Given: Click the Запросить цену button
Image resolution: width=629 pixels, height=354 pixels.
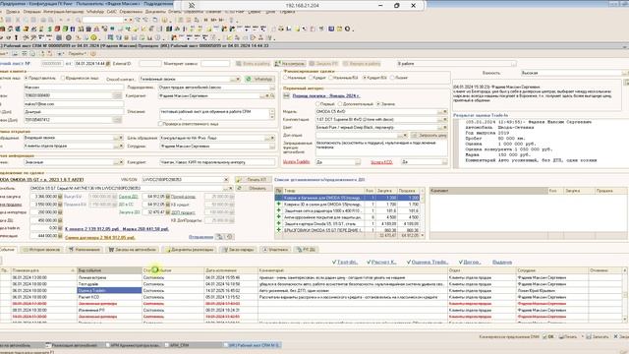Looking at the screenshot, I should pos(429,136).
